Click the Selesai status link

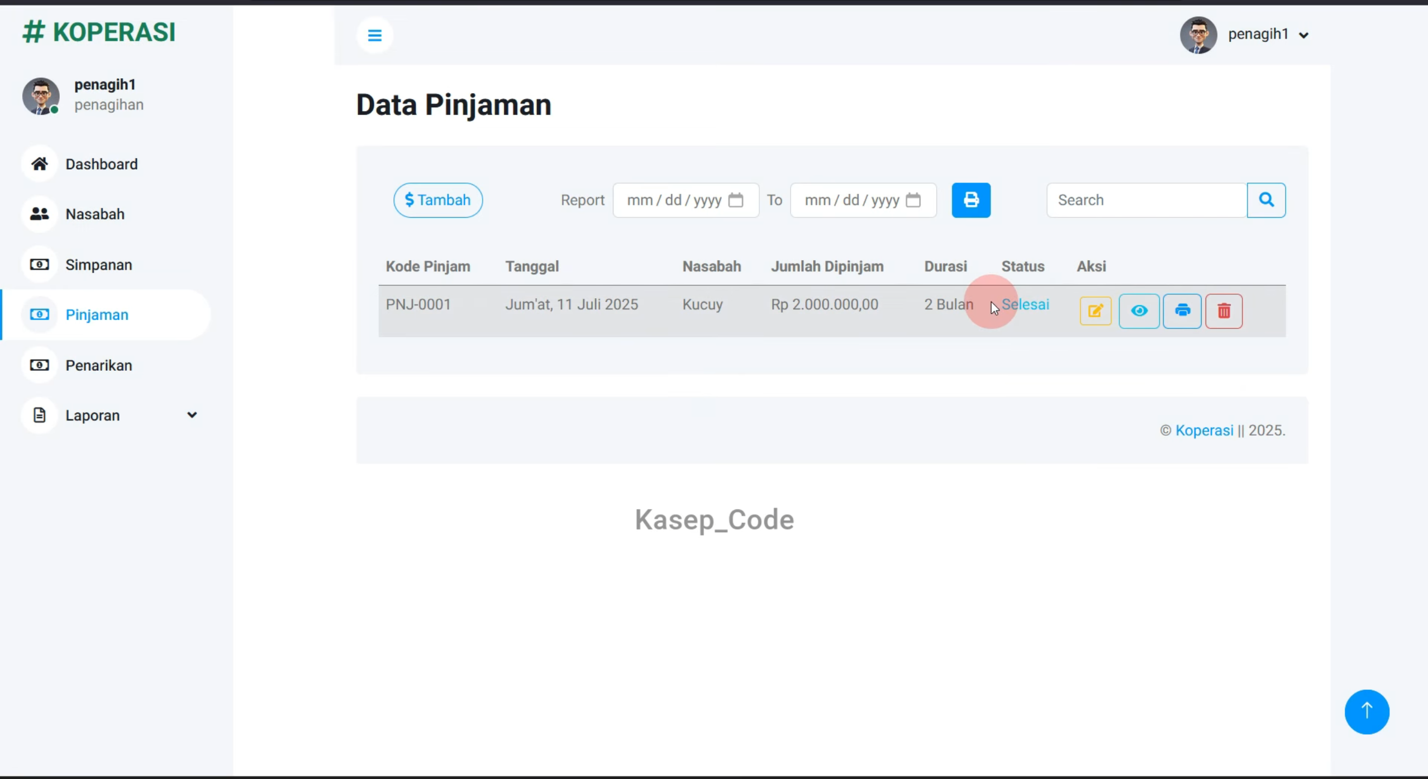1025,304
